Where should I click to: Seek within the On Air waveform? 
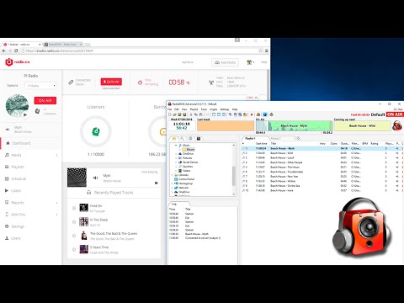point(294,126)
